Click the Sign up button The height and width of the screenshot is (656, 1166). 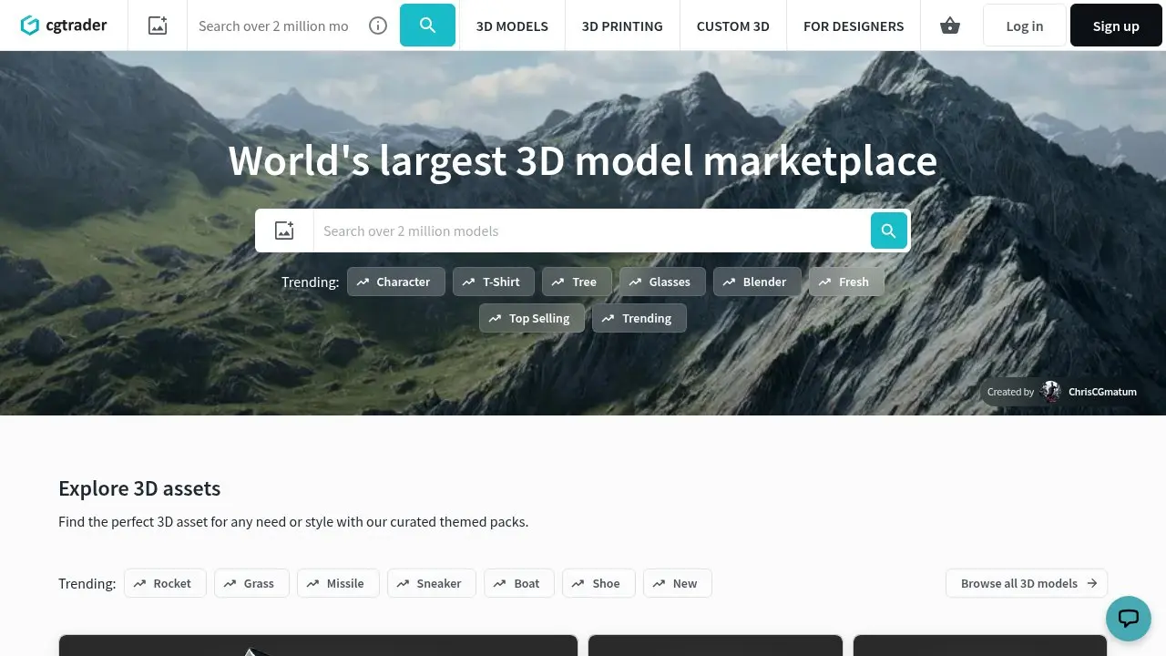(x=1116, y=26)
